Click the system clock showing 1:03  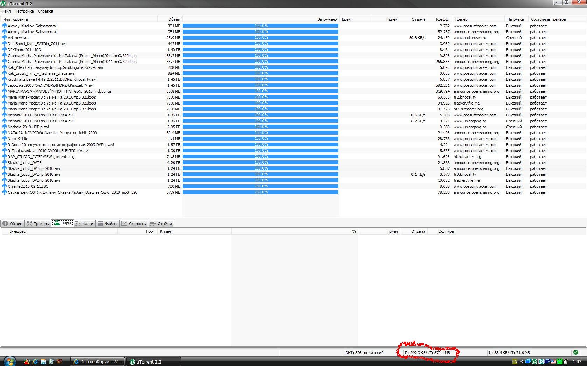(x=577, y=362)
